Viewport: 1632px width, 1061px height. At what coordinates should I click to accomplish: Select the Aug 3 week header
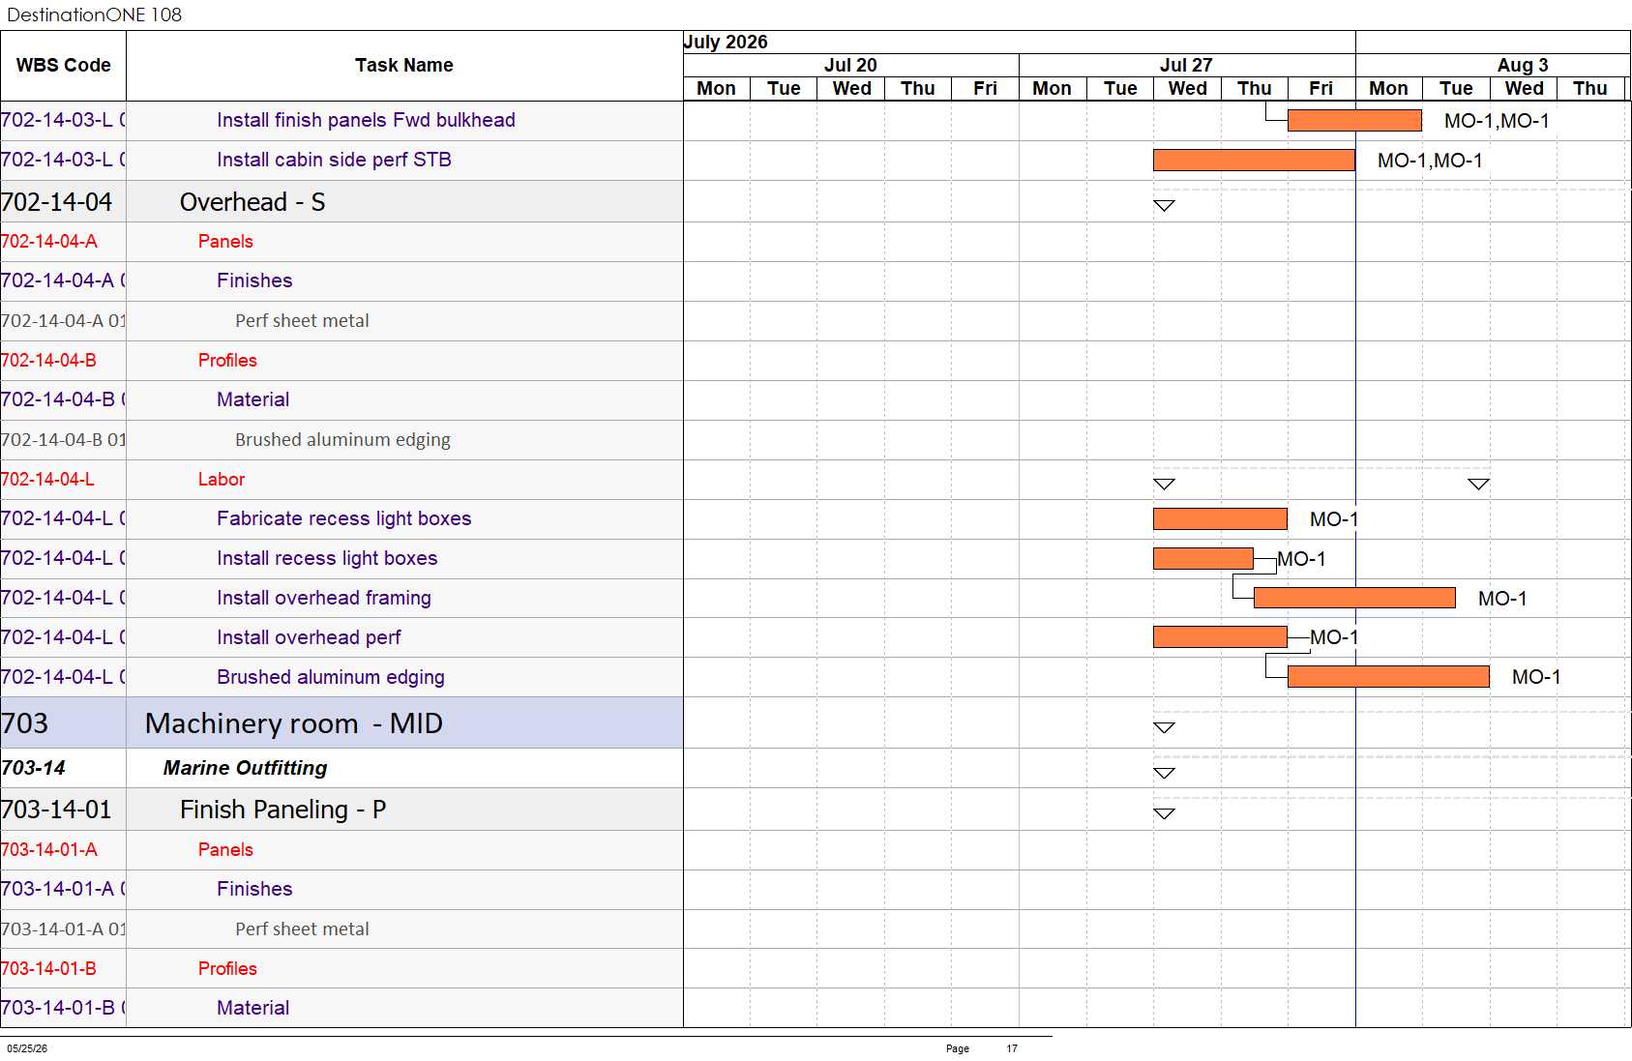point(1522,65)
